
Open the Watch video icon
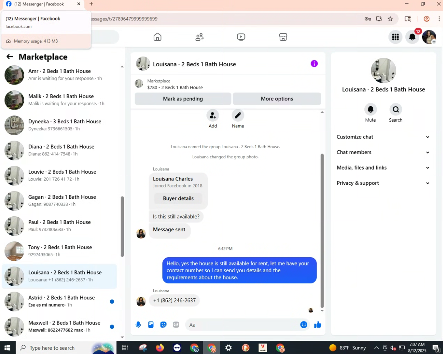[x=241, y=37]
